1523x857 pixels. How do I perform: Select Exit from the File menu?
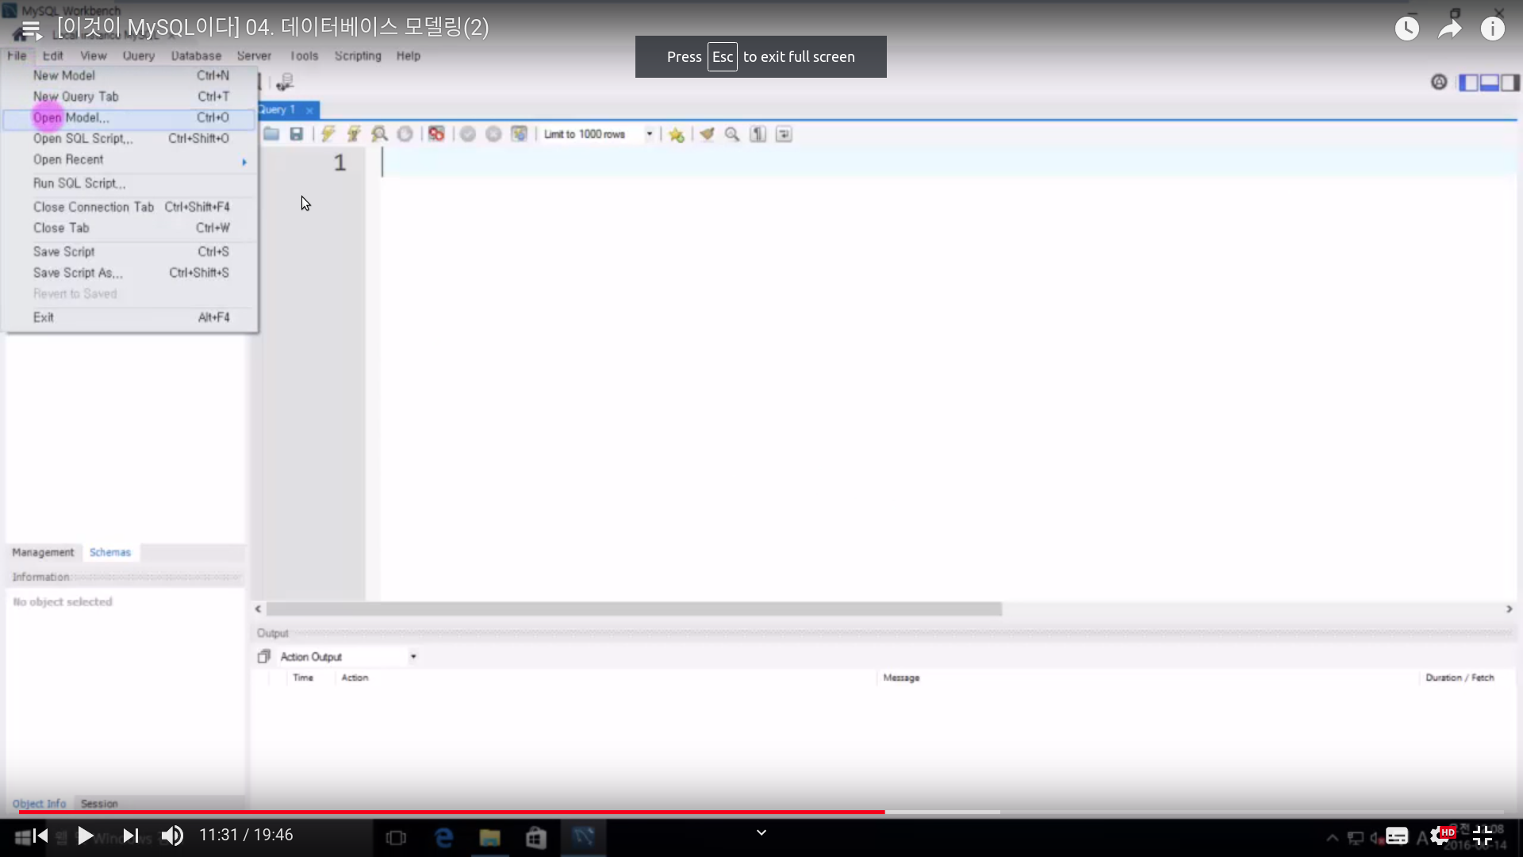[130, 317]
